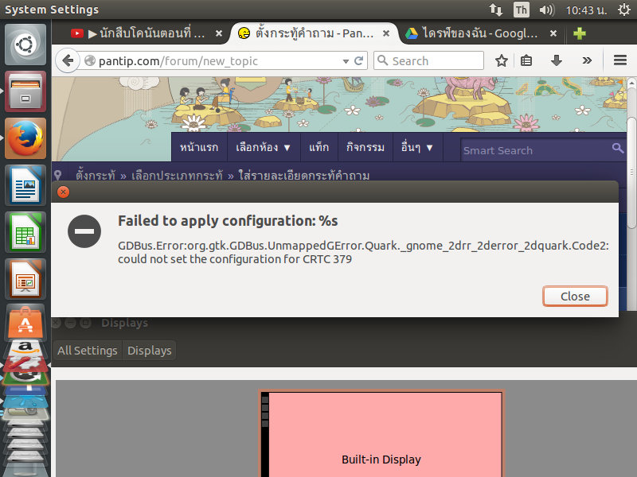Open Ubuntu Software Center from the launcher
637x477 pixels.
pyautogui.click(x=25, y=323)
